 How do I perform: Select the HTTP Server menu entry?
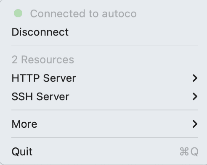[103, 78]
